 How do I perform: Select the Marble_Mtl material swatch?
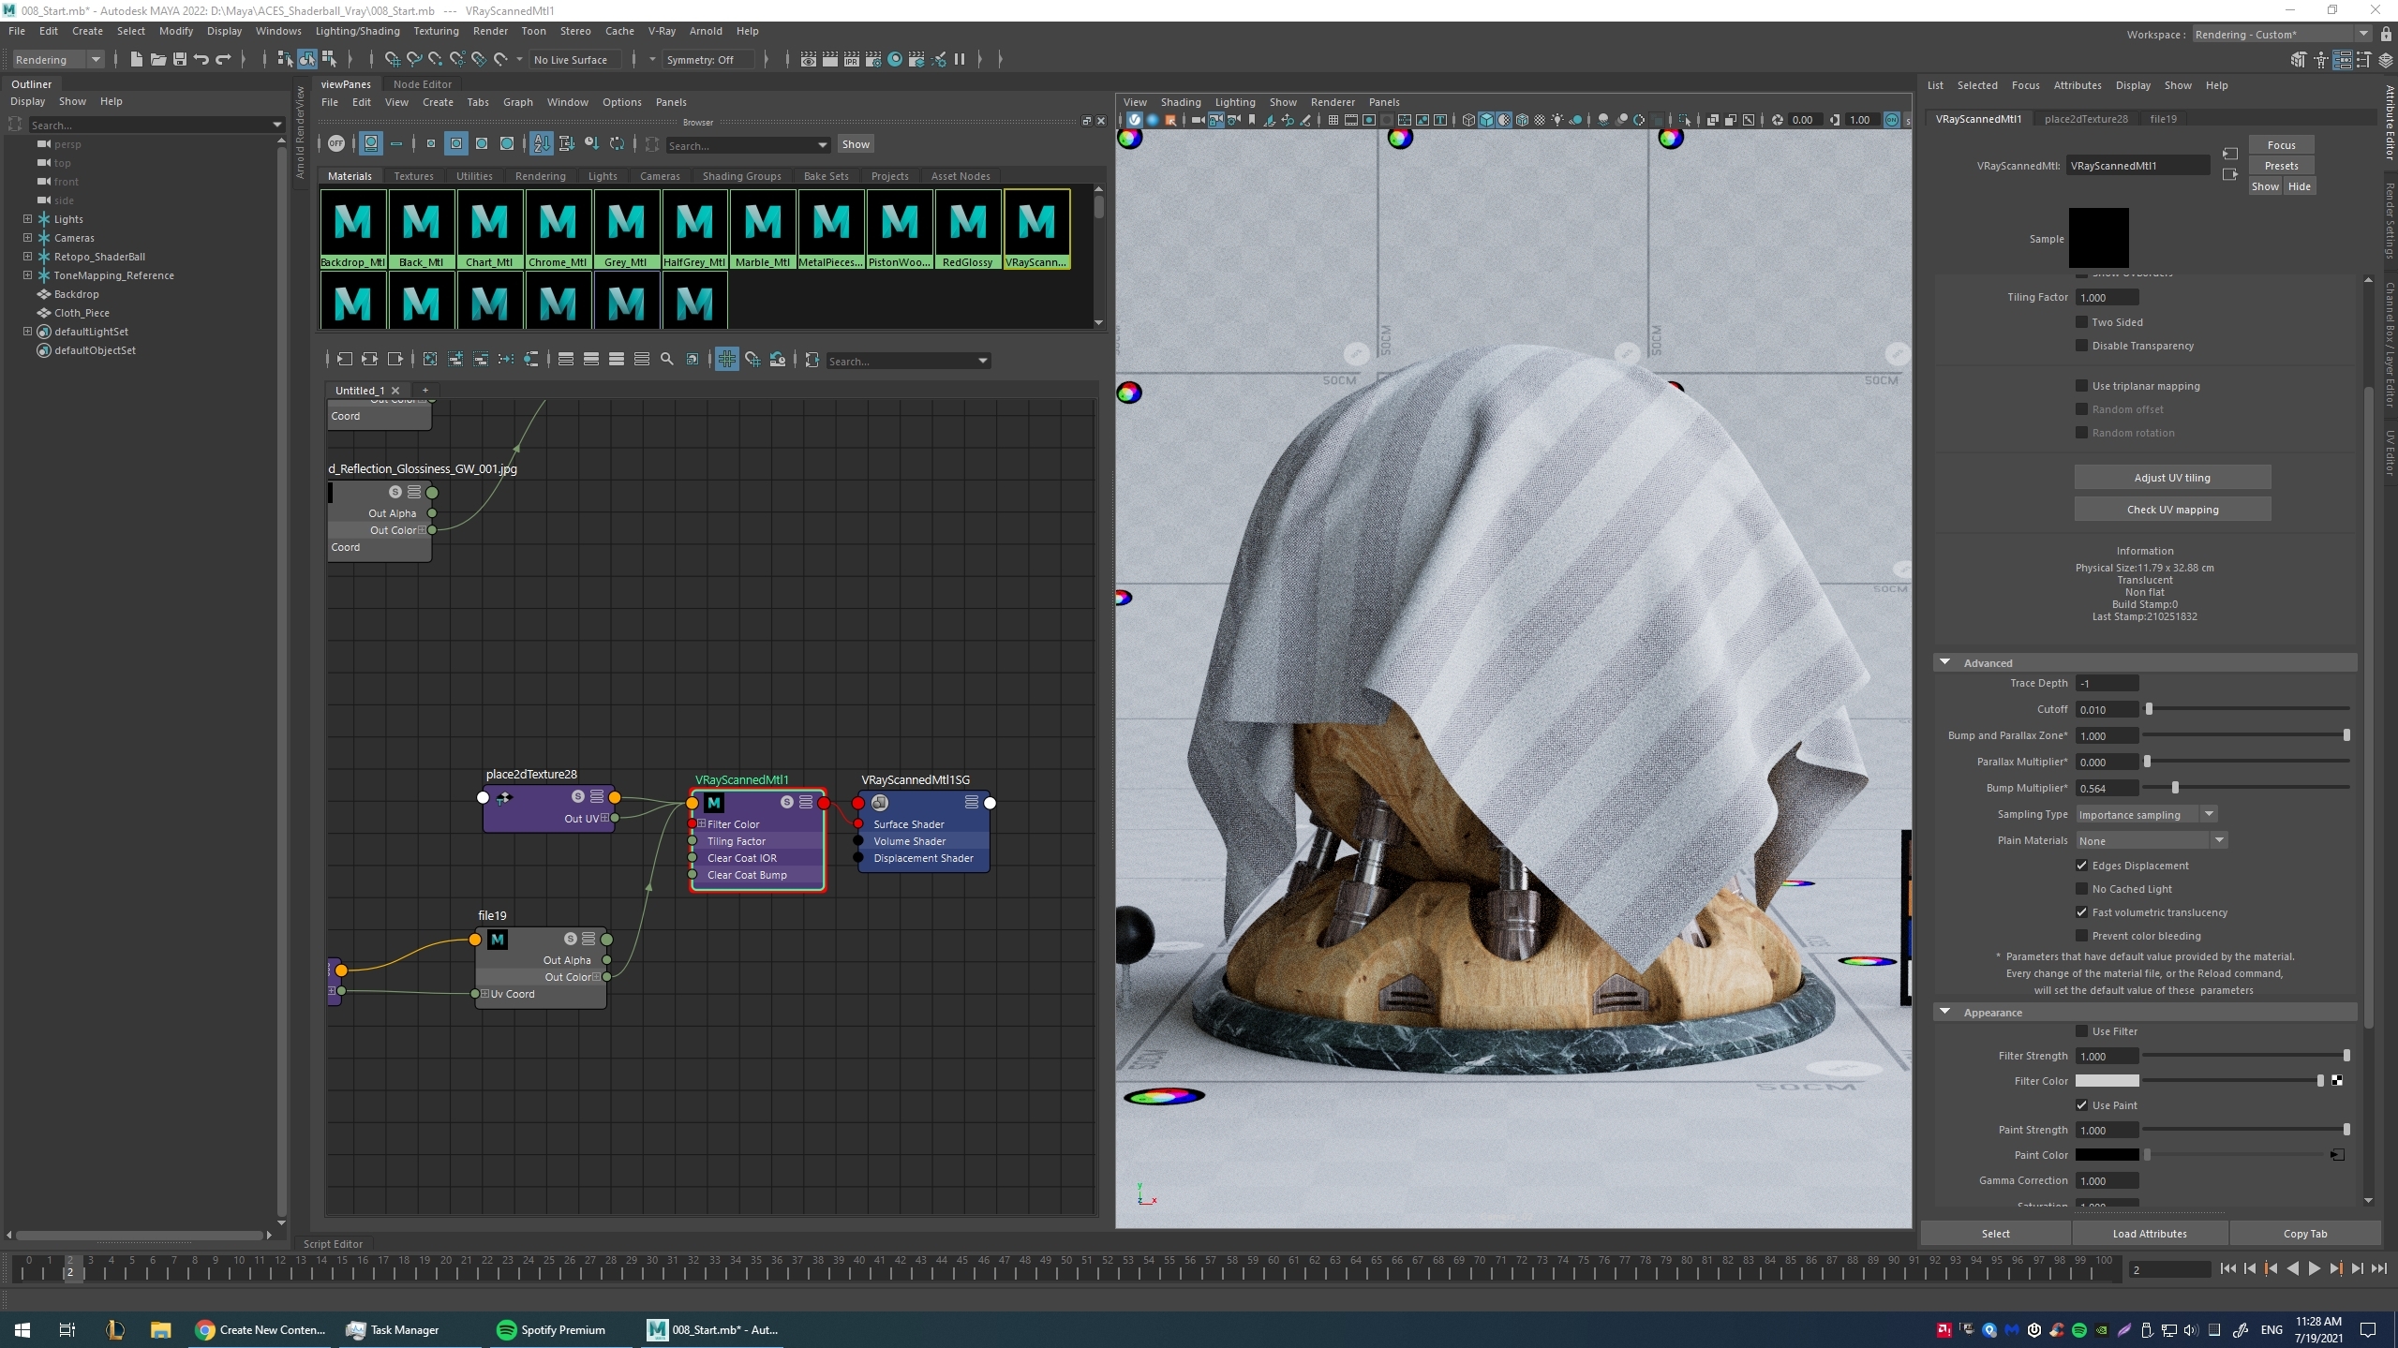click(x=763, y=230)
